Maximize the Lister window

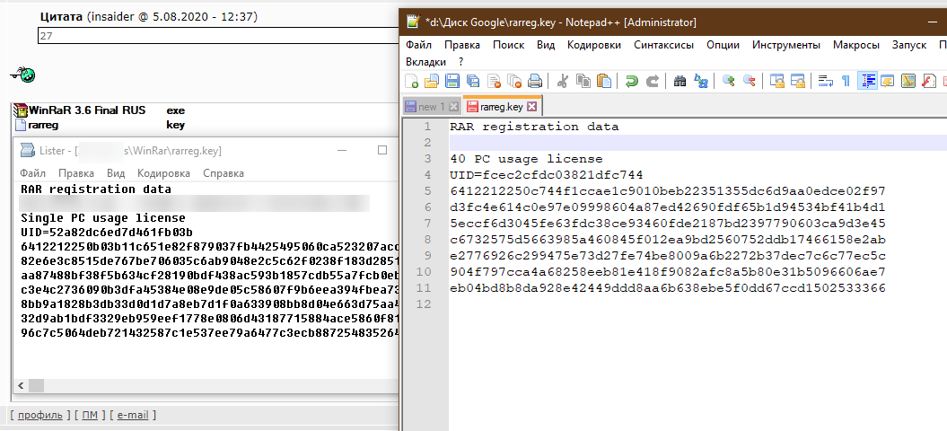click(x=382, y=150)
